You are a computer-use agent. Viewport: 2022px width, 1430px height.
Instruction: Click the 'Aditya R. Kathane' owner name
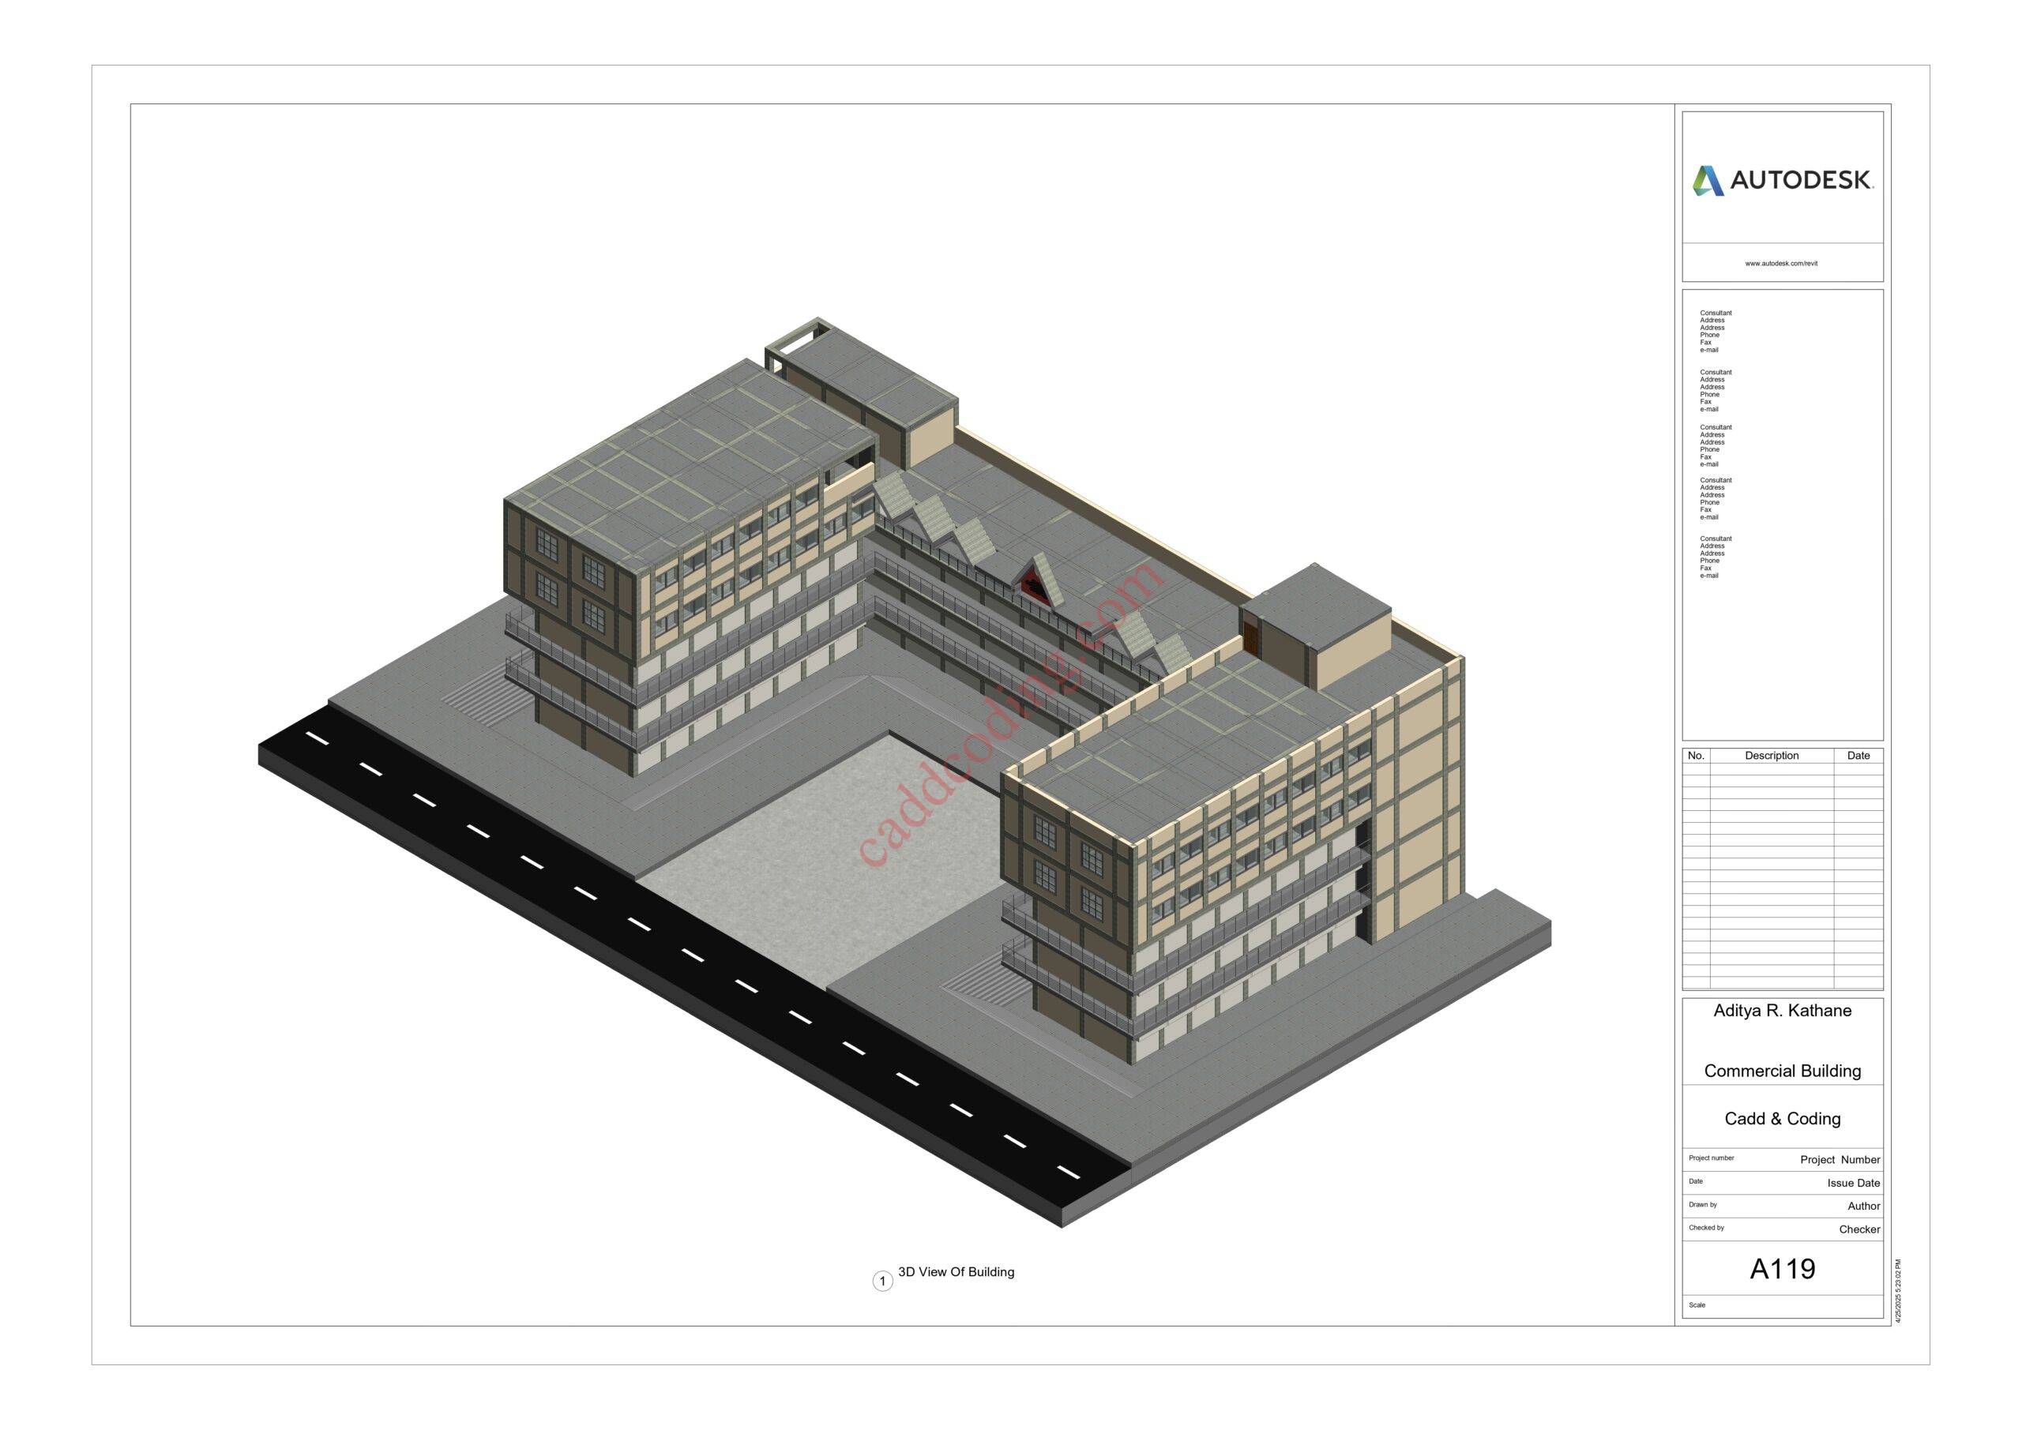point(1782,1011)
